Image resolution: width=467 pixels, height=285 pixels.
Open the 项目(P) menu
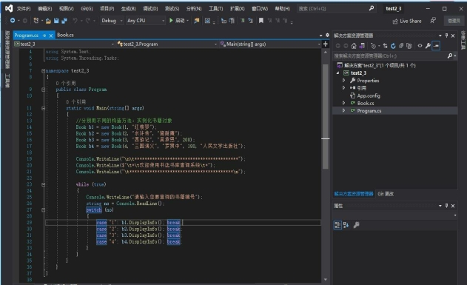[x=107, y=9]
